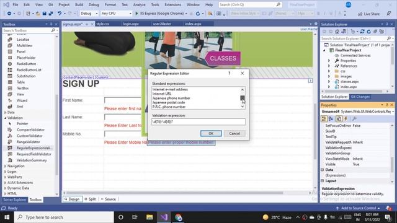Click the Validation expression input field
The image size is (397, 223).
(198, 121)
